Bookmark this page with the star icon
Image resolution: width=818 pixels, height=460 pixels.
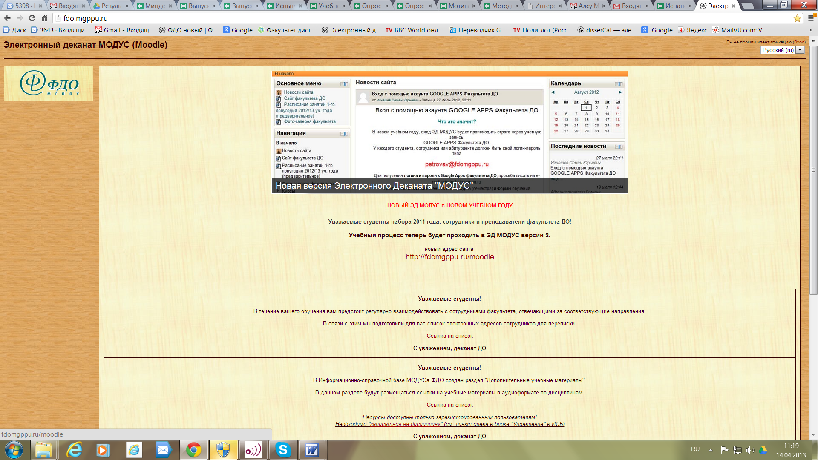click(x=797, y=18)
